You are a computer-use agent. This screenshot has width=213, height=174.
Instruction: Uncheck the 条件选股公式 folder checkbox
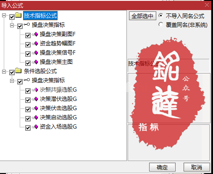pos(12,72)
